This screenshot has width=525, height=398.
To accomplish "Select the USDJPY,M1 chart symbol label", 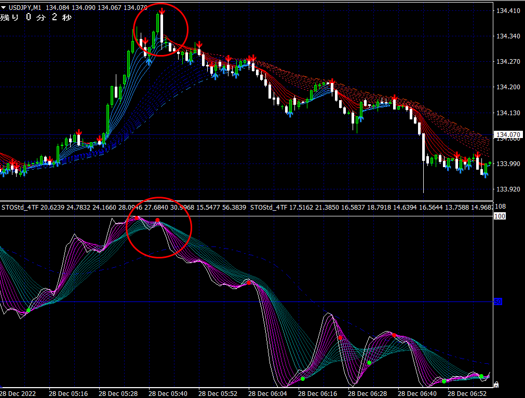I will click(x=25, y=7).
